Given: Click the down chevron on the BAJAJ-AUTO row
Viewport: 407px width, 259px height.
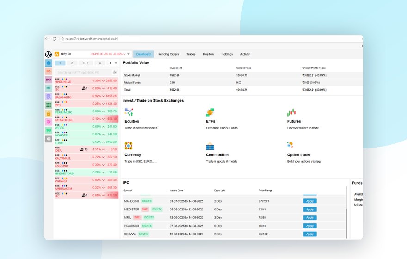Looking at the screenshot, I should (x=103, y=96).
